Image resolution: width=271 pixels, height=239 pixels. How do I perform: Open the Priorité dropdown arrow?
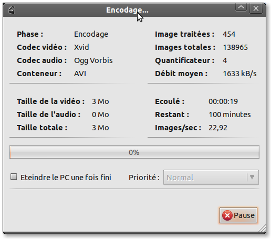pos(252,178)
